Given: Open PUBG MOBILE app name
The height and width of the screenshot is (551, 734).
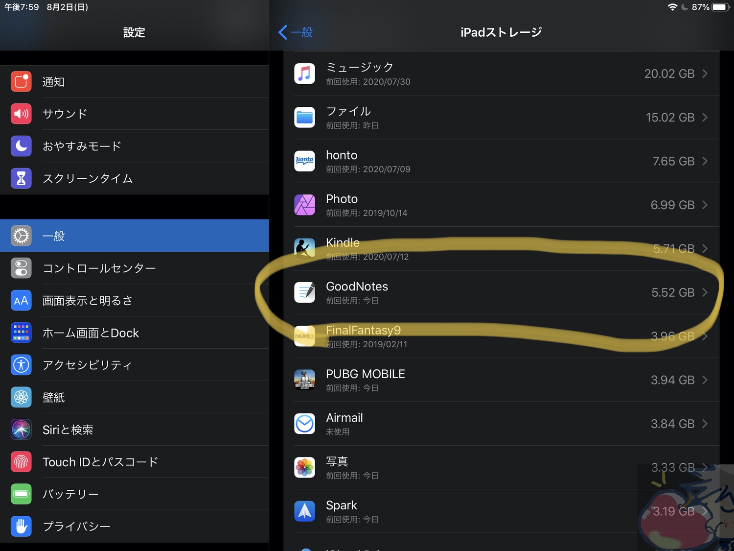Looking at the screenshot, I should pyautogui.click(x=366, y=374).
